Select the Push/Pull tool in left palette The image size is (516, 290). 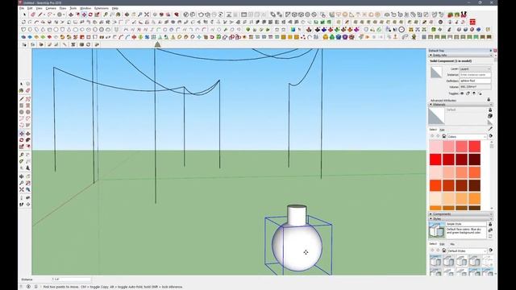pos(28,134)
